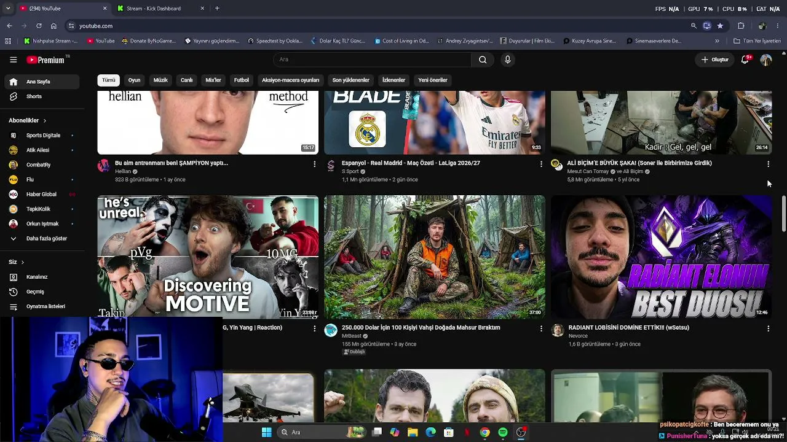
Task: Open Microsoft Edge from the taskbar
Action: tap(430, 432)
